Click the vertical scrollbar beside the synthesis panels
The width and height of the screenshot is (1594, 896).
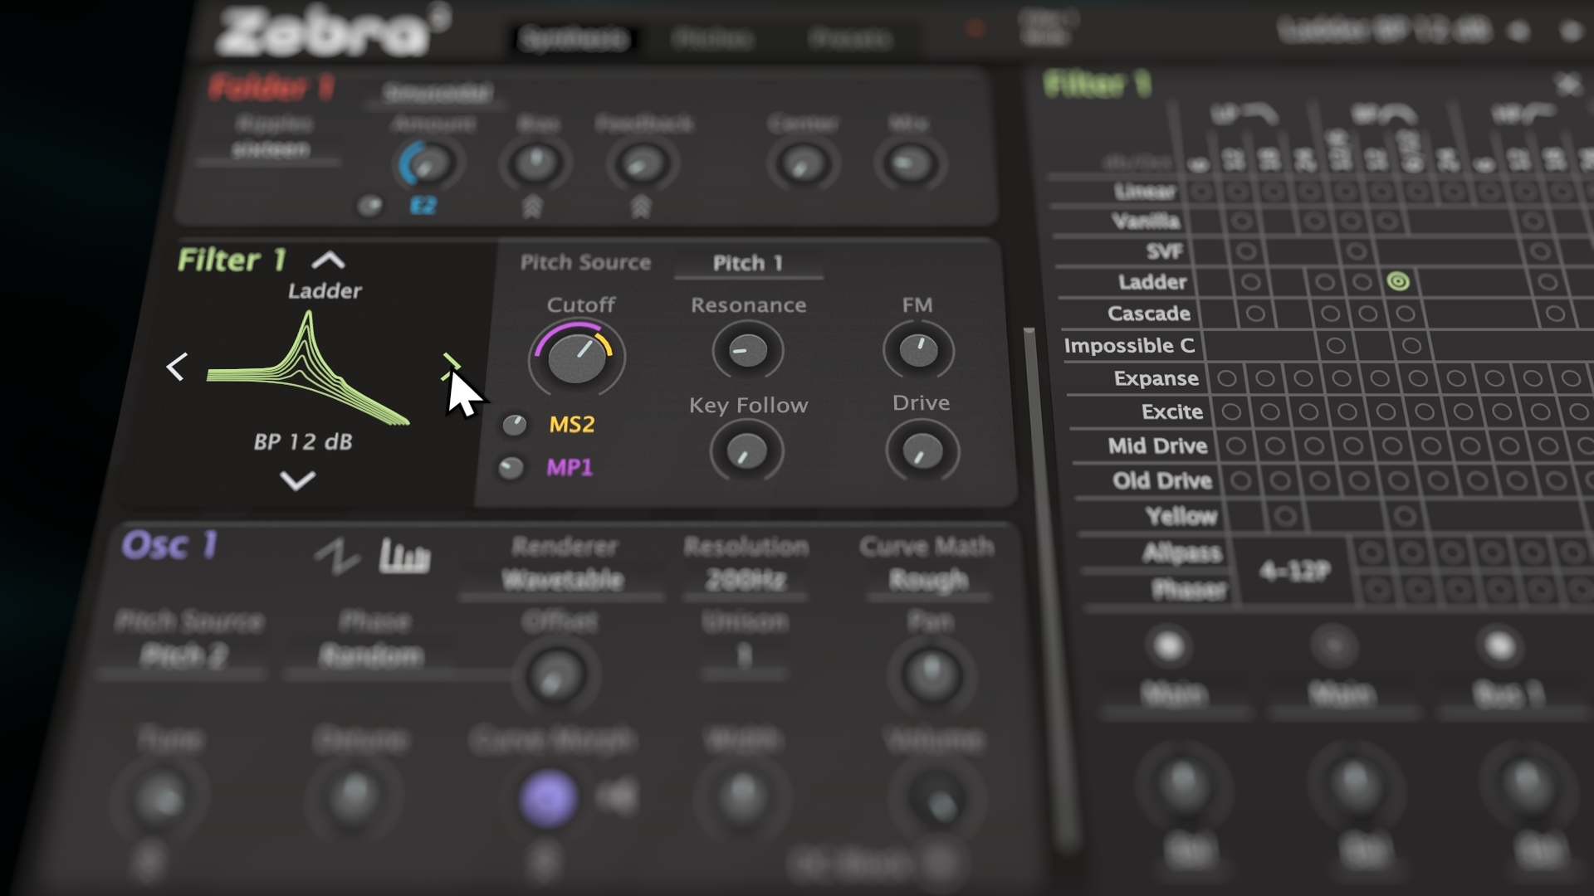[x=1048, y=589]
